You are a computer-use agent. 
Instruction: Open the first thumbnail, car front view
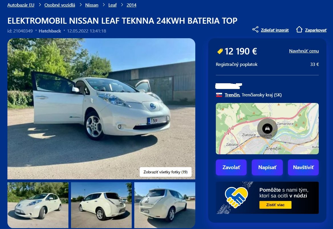pos(38,205)
